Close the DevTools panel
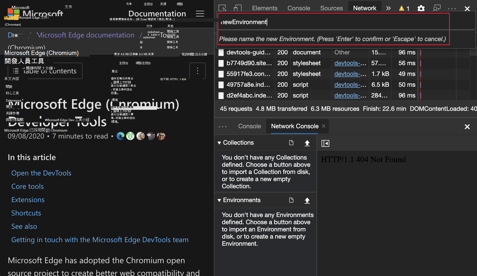 pyautogui.click(x=467, y=9)
